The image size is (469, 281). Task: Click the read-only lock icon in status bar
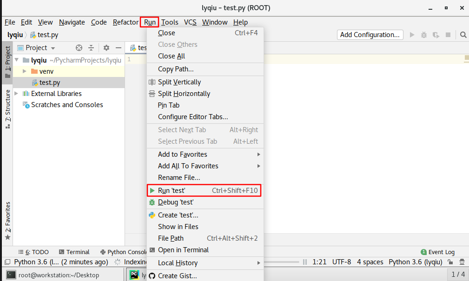(x=450, y=262)
